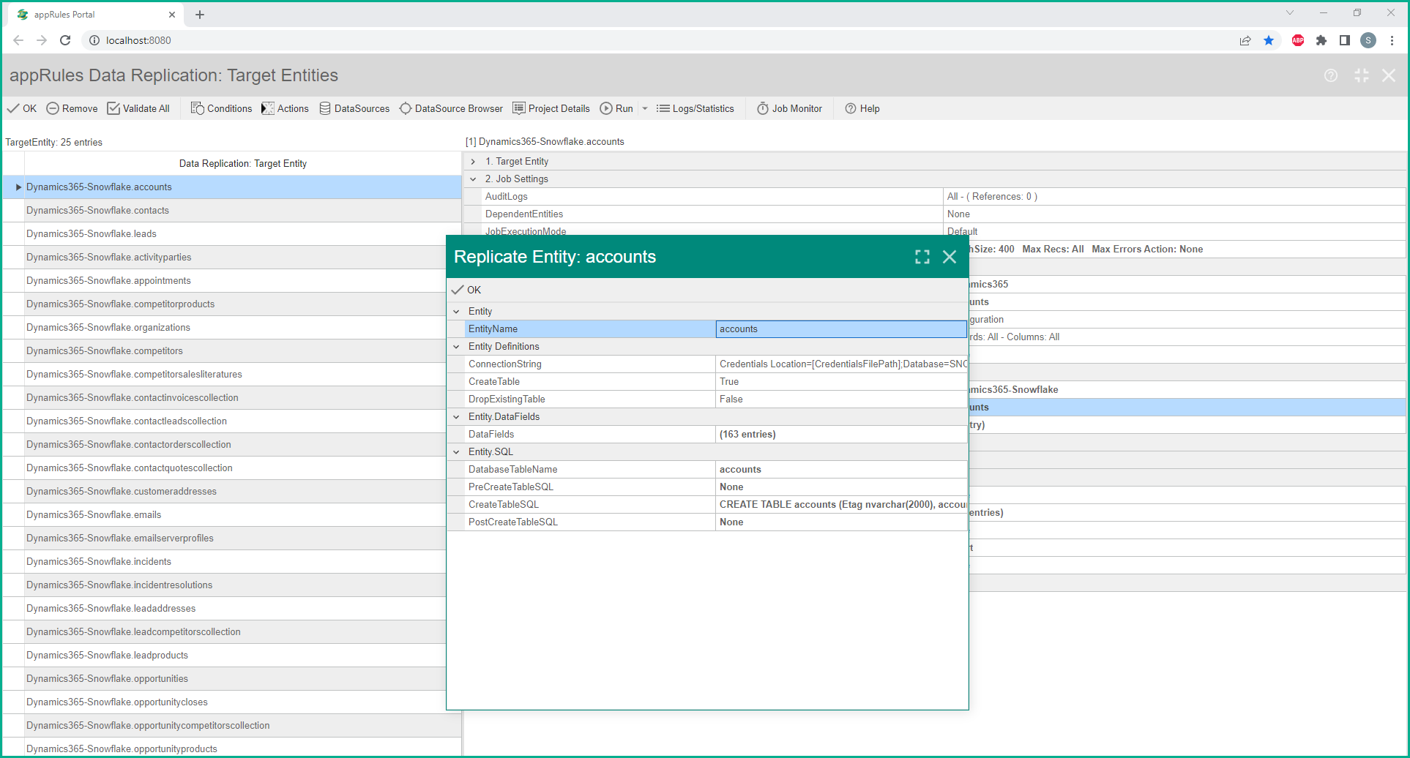The image size is (1410, 758).
Task: Click the AuditLogs value All - (References: 0)
Action: click(x=1174, y=196)
